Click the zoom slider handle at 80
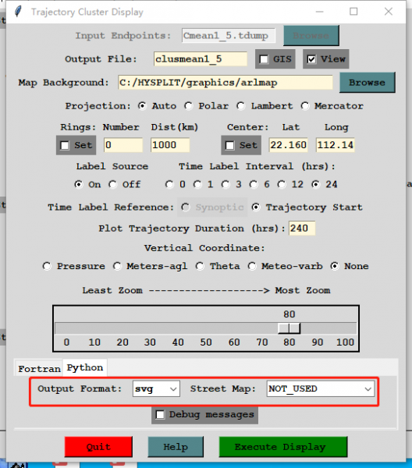Viewport: 412px width, 468px height. (289, 328)
